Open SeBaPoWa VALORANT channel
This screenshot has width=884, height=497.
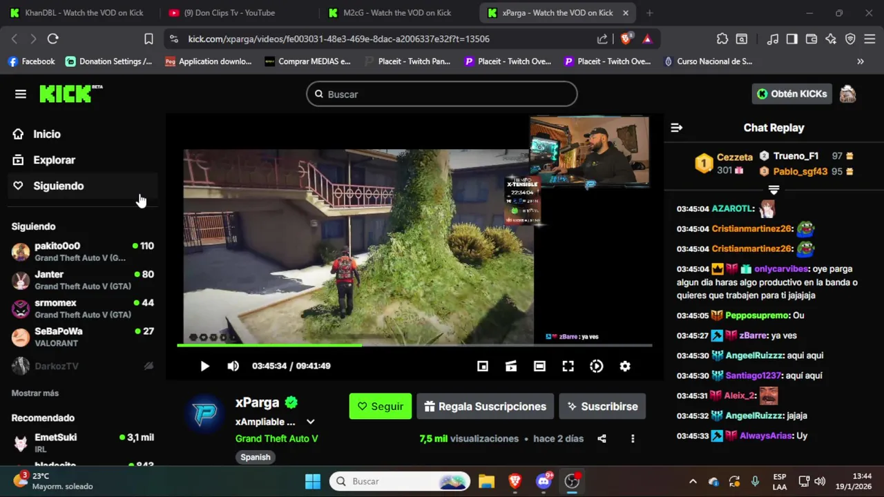83,336
